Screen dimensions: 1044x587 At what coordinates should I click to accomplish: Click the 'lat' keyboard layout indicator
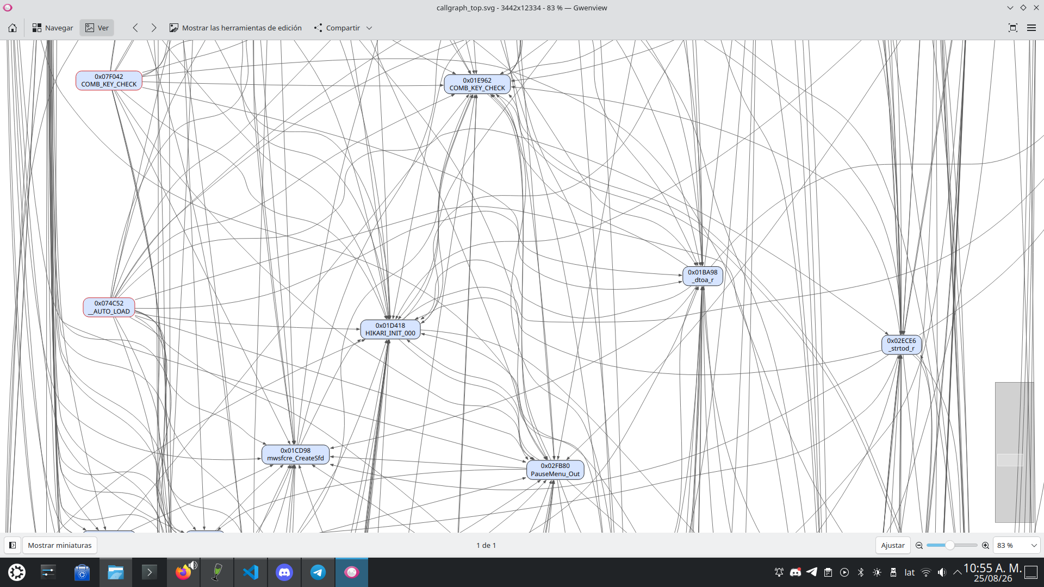[910, 572]
